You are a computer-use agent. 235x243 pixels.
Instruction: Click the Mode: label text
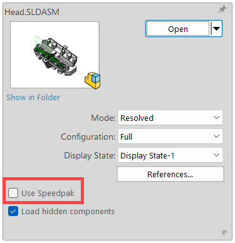[103, 118]
